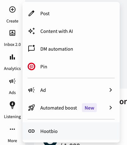127x145 pixels.
Task: Select the Hootbio menu entry
Action: (71, 131)
